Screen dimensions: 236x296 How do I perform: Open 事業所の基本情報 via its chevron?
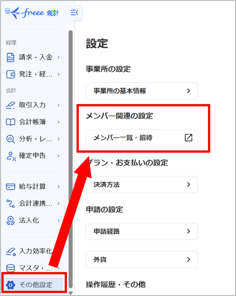click(x=189, y=91)
